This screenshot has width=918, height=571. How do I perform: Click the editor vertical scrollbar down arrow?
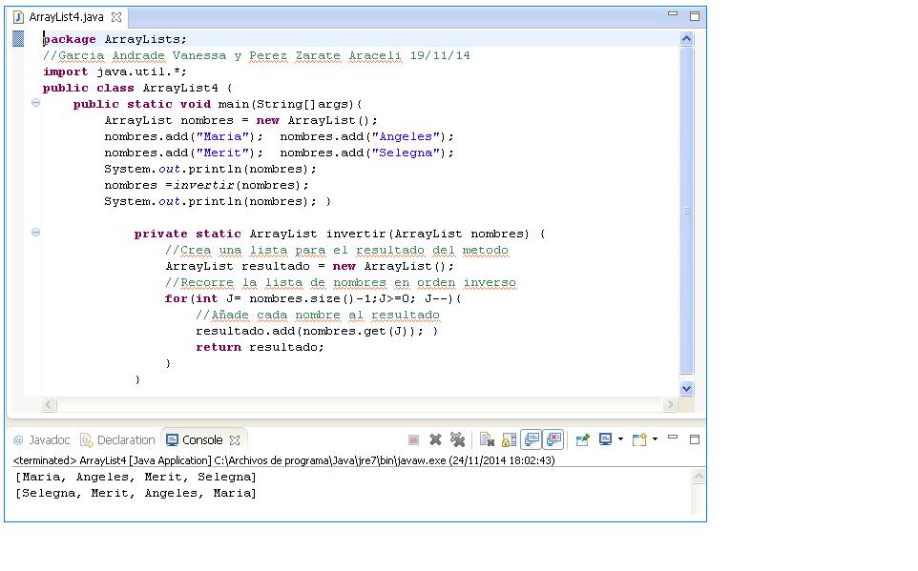pos(687,389)
